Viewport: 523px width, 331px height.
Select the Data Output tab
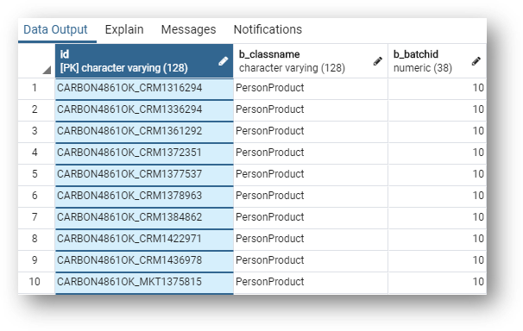click(55, 29)
